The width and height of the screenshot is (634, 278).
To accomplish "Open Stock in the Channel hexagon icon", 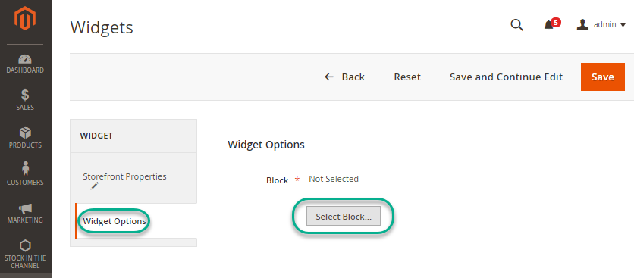I will (25, 245).
